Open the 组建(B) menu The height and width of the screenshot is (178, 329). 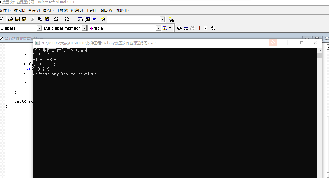coord(77,10)
